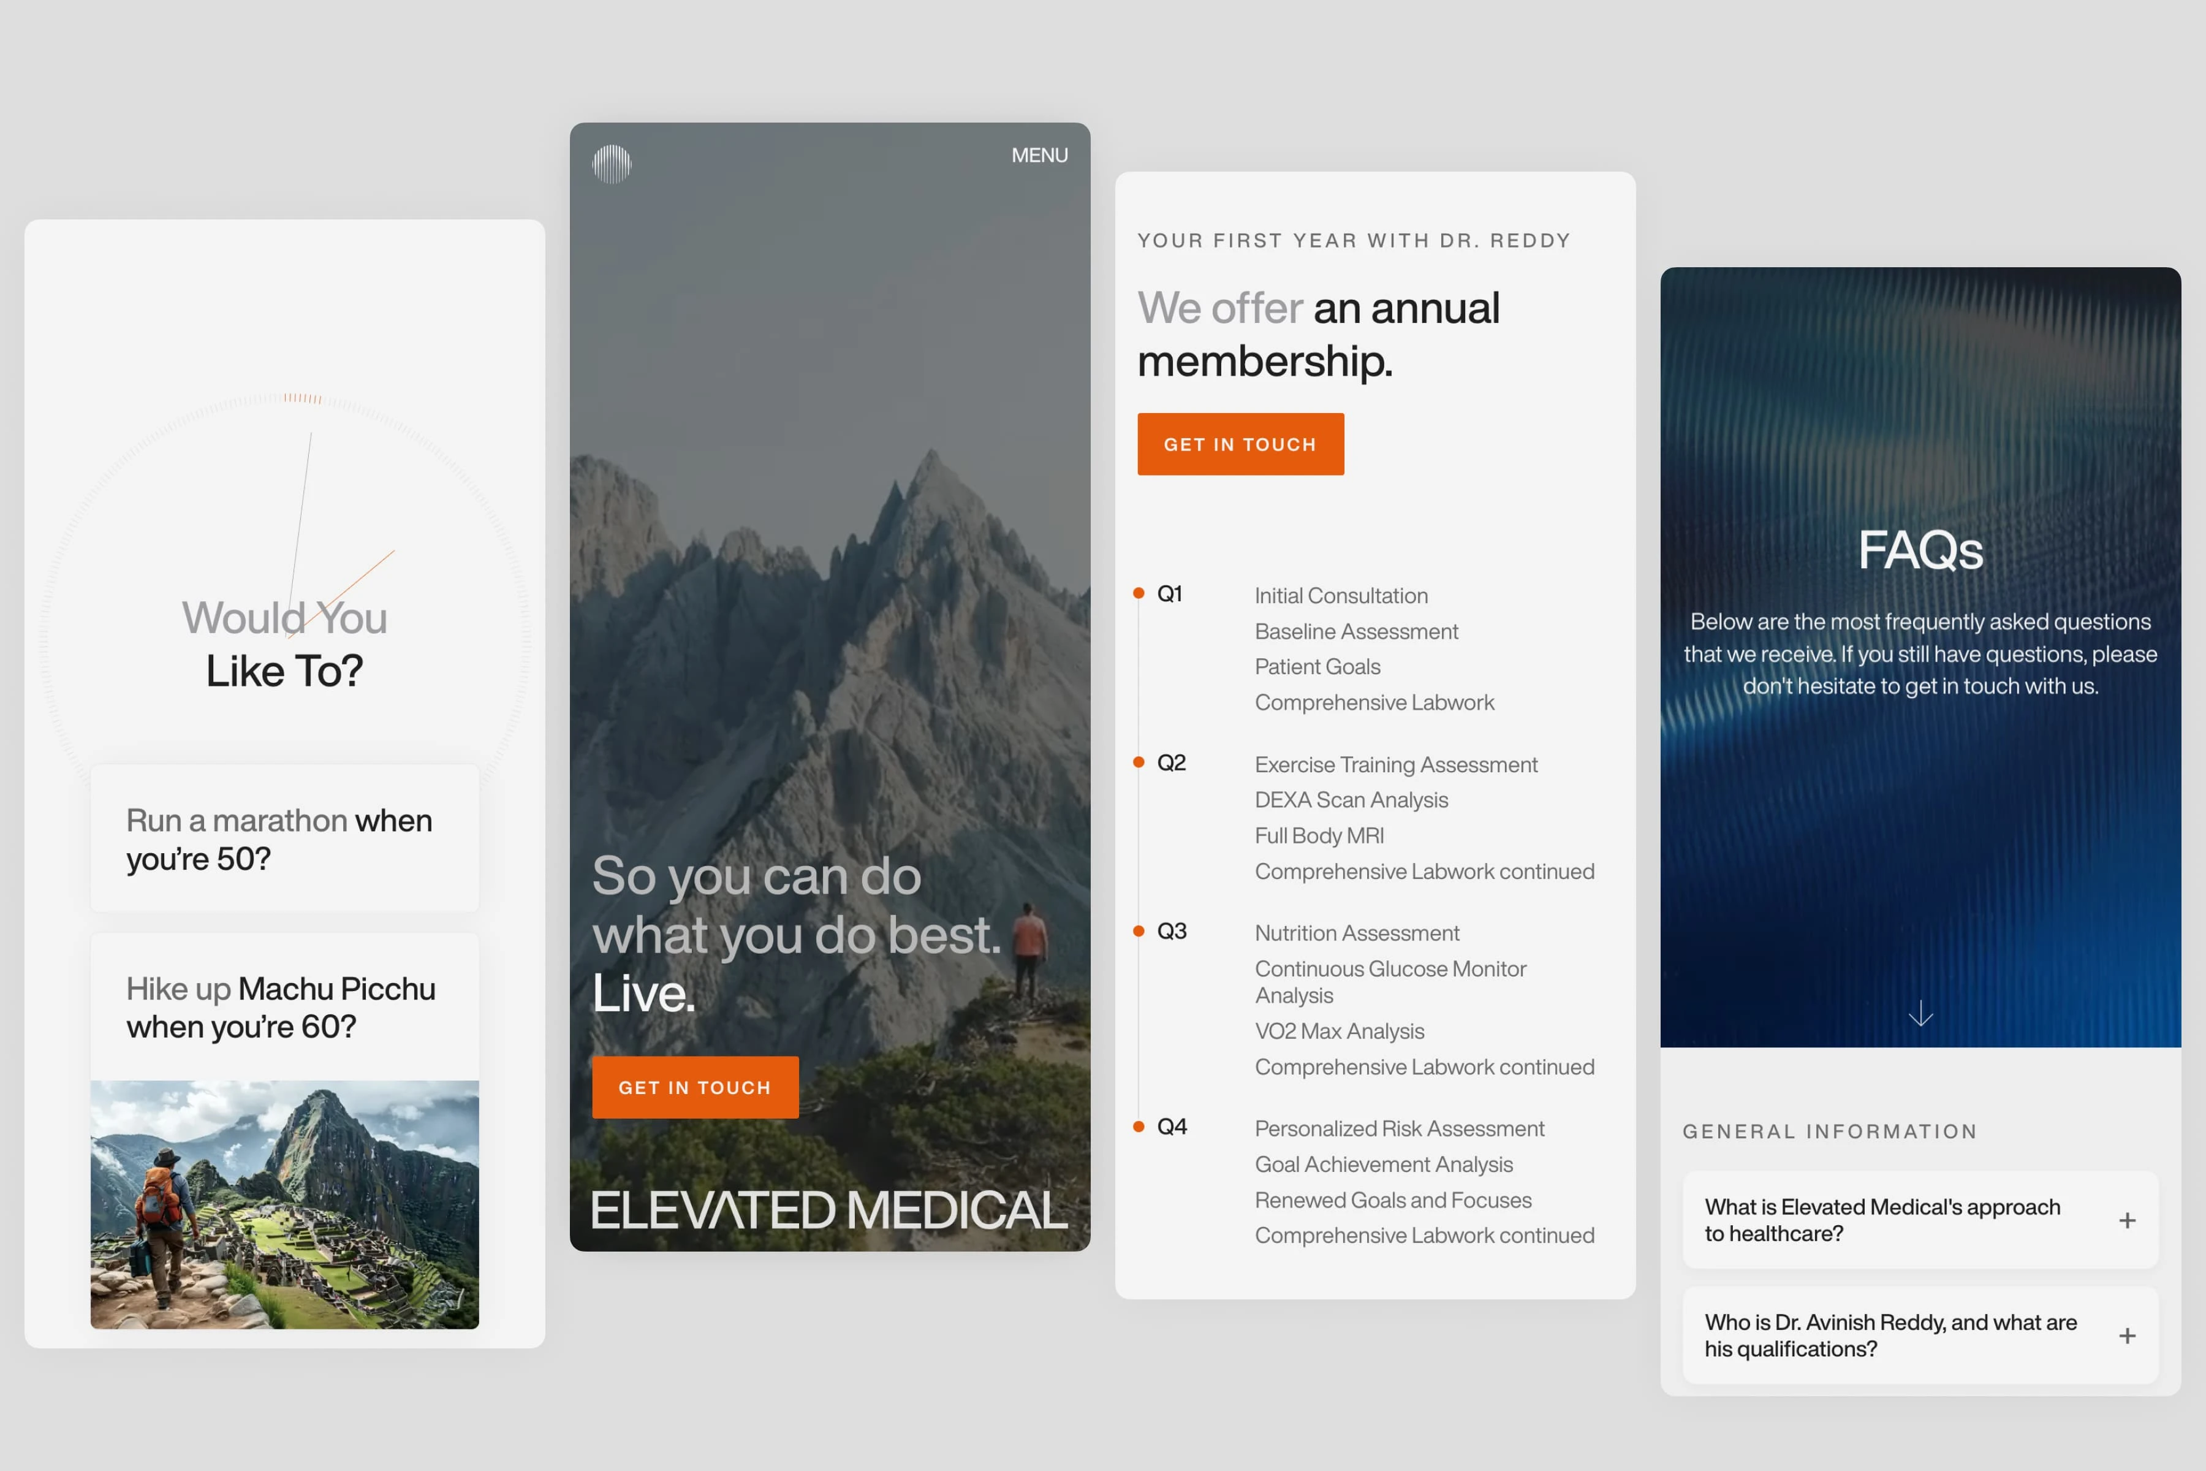Click the plus icon for Dr. Reddy question
This screenshot has width=2206, height=1471.
coord(2127,1335)
